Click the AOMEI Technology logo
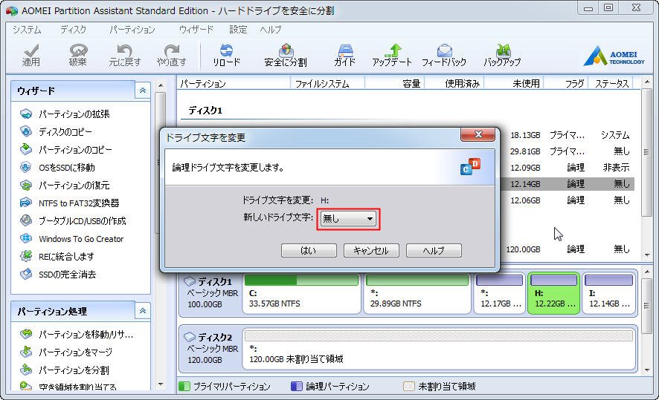Screen dimensions: 659x400 pos(614,56)
